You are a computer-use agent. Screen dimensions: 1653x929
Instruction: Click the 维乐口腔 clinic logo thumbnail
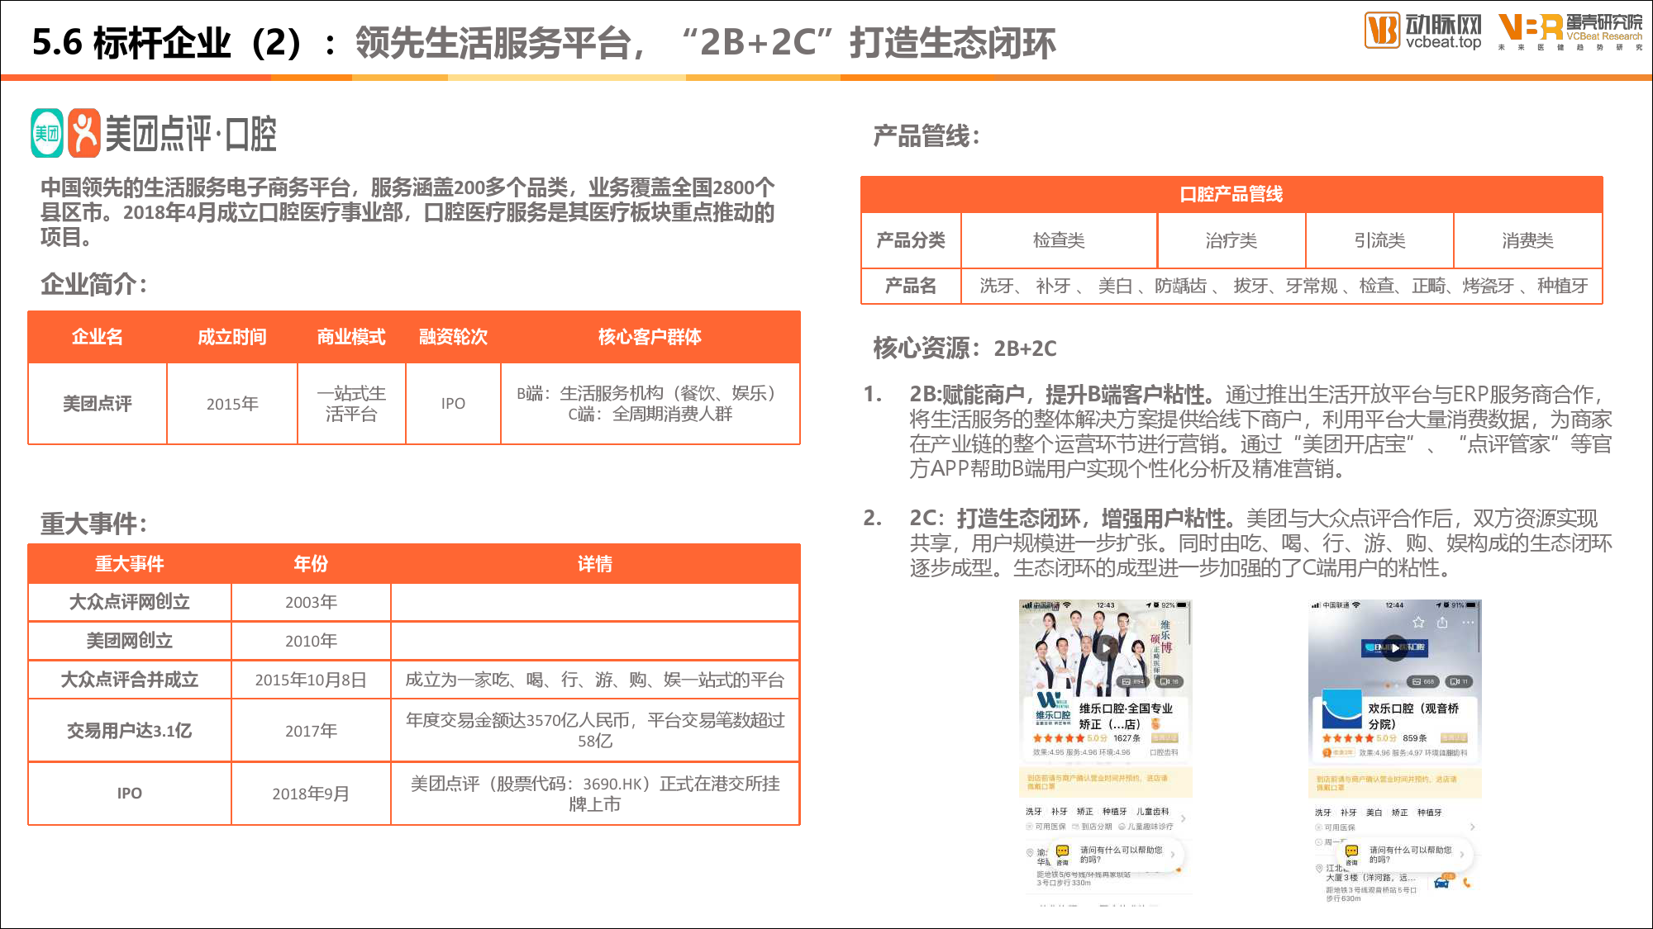(1051, 709)
